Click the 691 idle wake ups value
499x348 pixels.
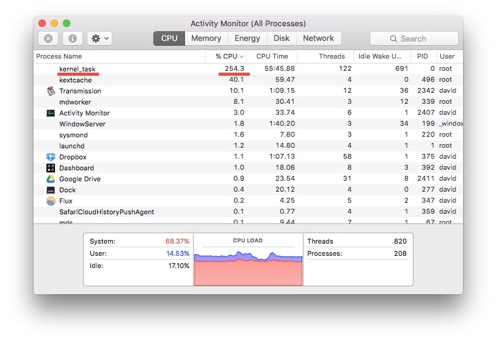402,68
